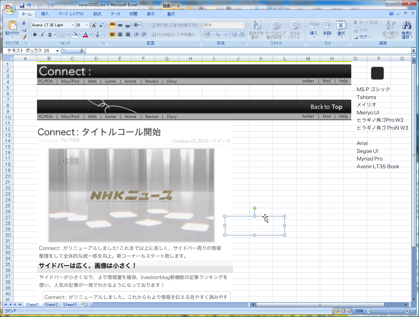Zoom out with the minus button
This screenshot has height=317, width=419.
point(369,311)
